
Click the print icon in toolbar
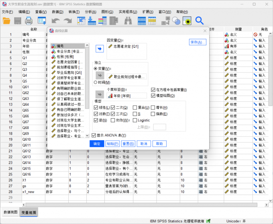(29, 20)
